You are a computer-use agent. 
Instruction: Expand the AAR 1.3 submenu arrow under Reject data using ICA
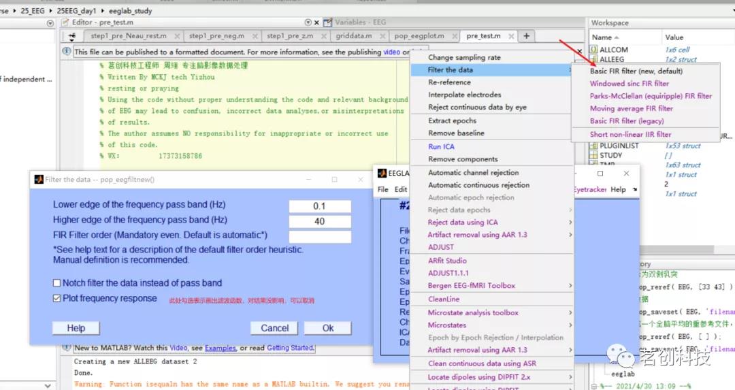[570, 235]
